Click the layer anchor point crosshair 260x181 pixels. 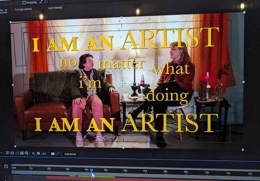123,83
